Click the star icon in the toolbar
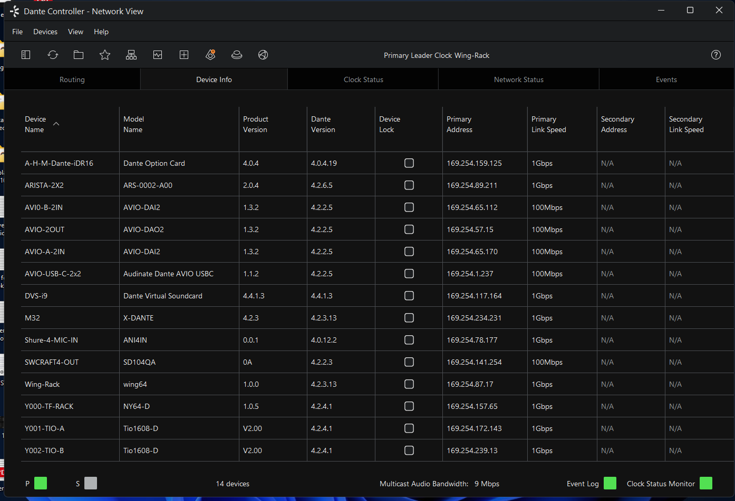This screenshot has width=735, height=501. (105, 55)
